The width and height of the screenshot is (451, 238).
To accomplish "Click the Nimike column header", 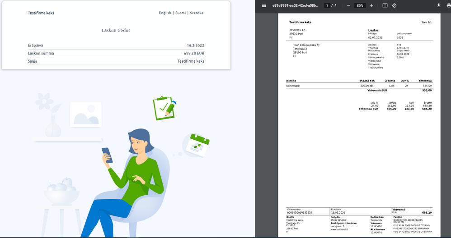I will coord(291,81).
